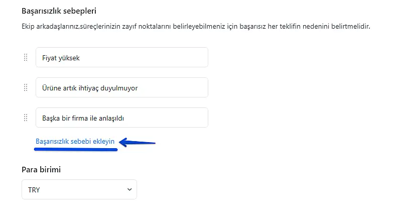Click the drag handle beside "Fiyat yüksek"
Image resolution: width=399 pixels, height=218 pixels.
(x=26, y=58)
